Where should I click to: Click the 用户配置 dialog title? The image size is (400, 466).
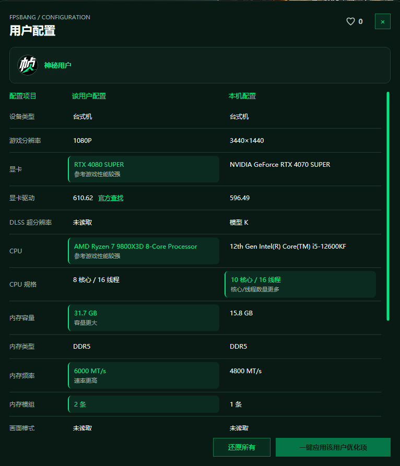[x=32, y=31]
